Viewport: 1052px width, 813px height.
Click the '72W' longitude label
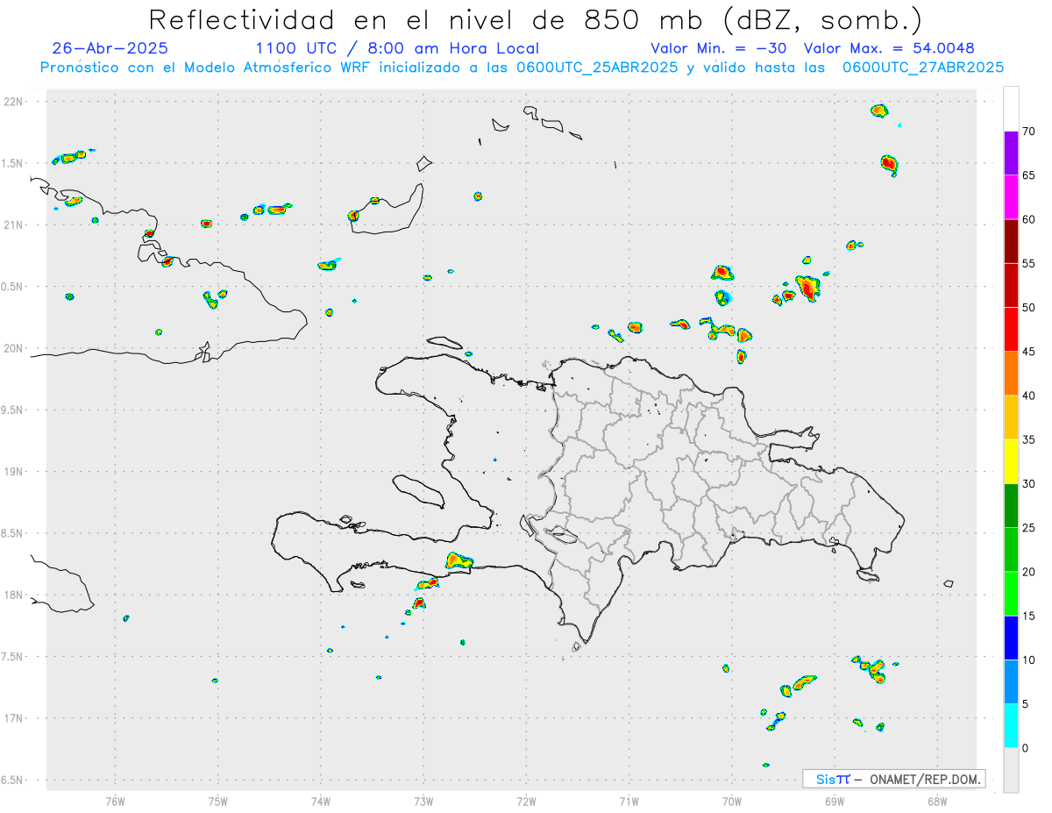[526, 802]
